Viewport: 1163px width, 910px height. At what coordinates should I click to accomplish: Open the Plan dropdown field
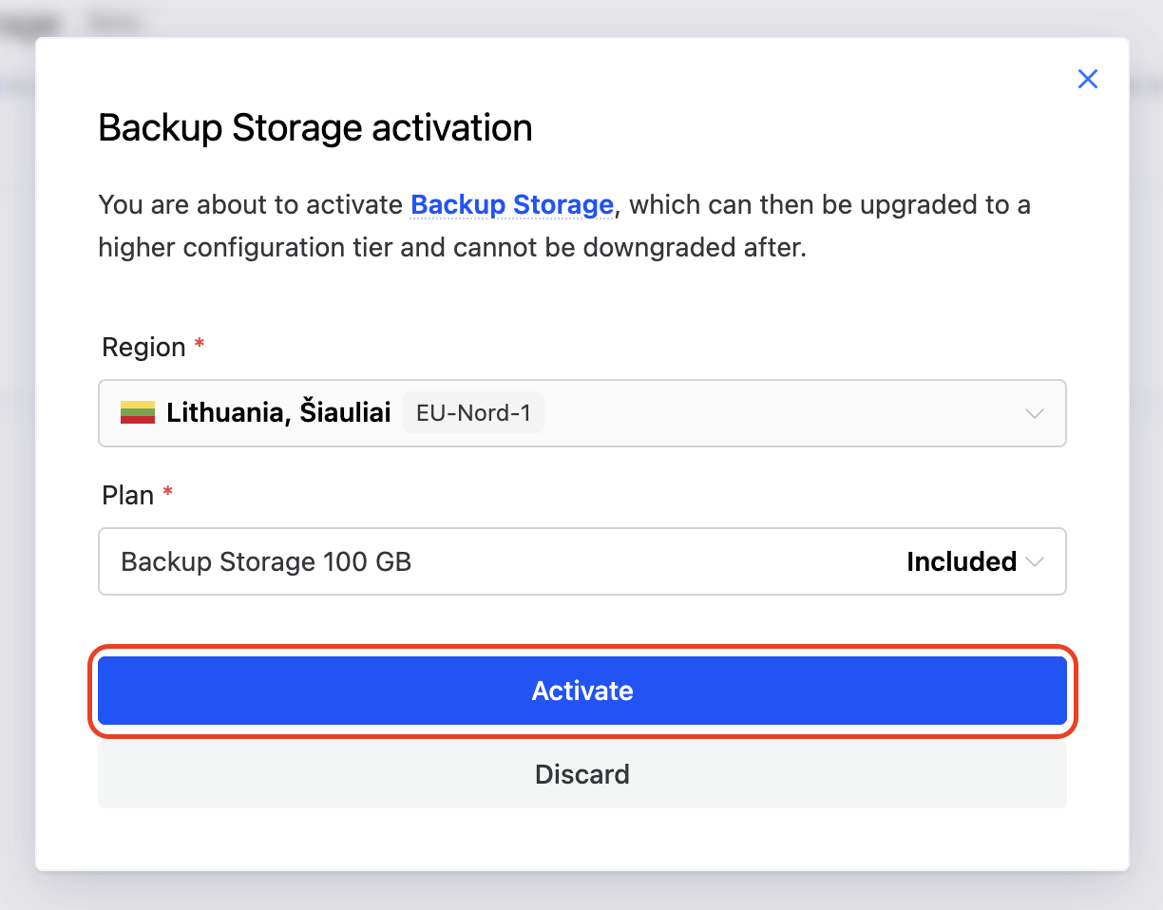pos(582,561)
